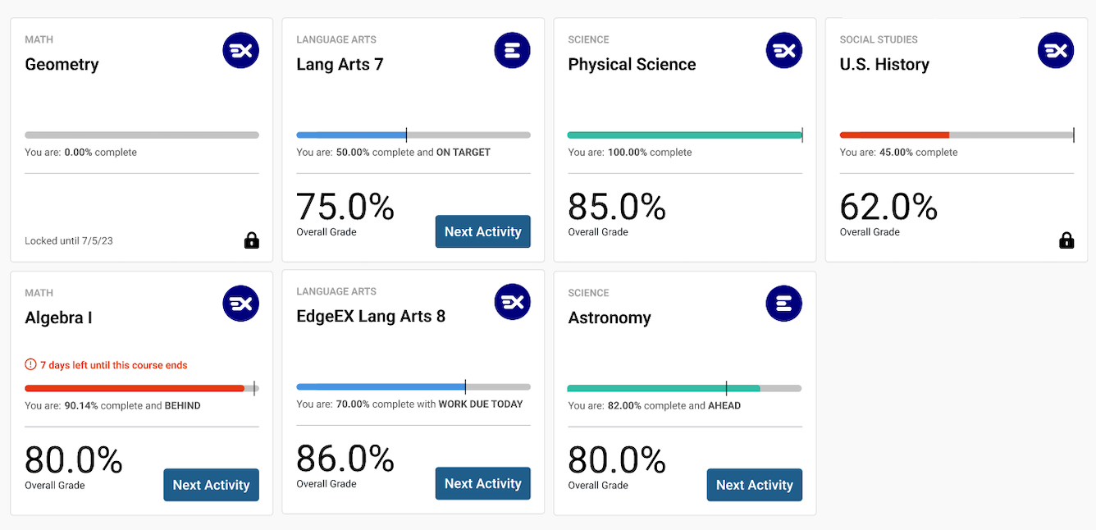Screen dimensions: 1096x530
Task: Click the EX logo icon on U.S. History
Action: [1056, 51]
